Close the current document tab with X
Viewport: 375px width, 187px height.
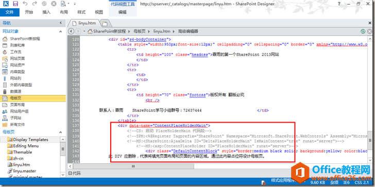coord(370,23)
